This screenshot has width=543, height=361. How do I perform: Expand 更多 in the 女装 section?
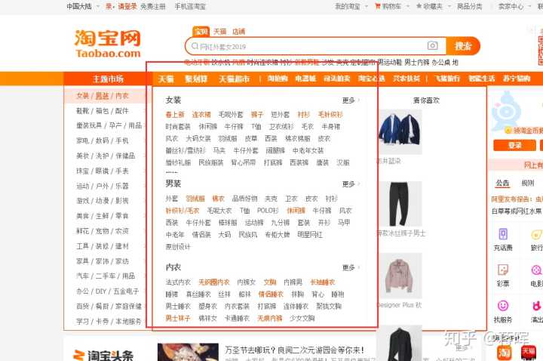(x=351, y=100)
